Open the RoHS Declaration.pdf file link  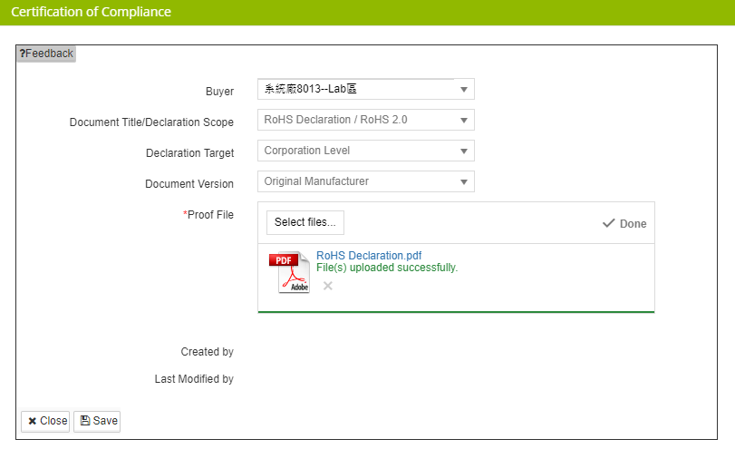click(369, 256)
